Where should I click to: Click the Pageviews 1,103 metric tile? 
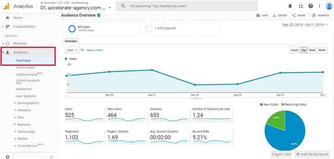[84, 138]
